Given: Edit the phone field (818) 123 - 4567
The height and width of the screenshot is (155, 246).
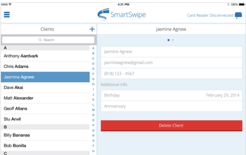Looking at the screenshot, I should [171, 74].
